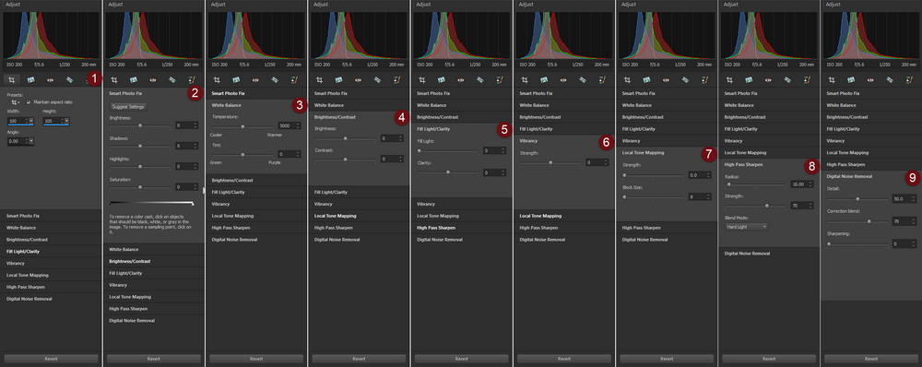Select the Clone Brush in expanded White Balance panel

click(x=293, y=79)
